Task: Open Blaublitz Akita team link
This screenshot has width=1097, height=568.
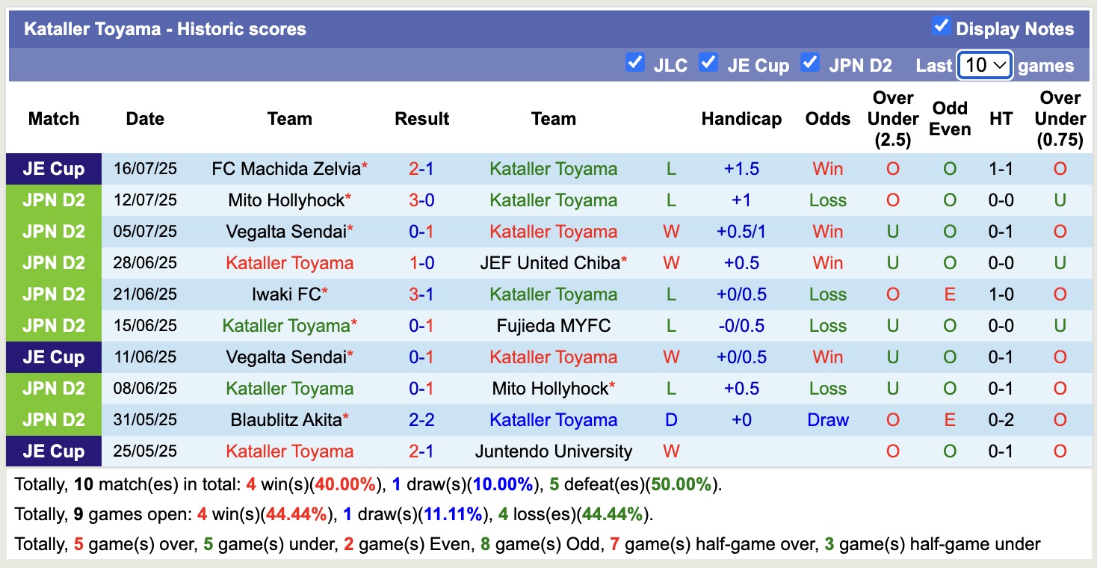Action: click(285, 419)
